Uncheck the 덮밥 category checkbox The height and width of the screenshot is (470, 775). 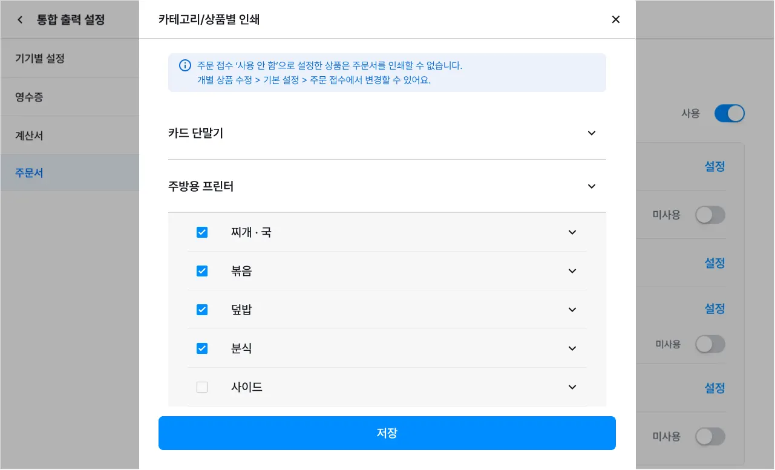[202, 310]
